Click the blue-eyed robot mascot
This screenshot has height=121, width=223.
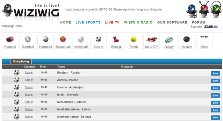pyautogui.click(x=192, y=11)
